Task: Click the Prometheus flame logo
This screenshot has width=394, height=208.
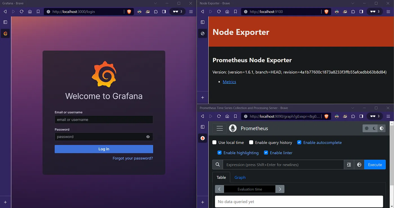Action: 233,128
